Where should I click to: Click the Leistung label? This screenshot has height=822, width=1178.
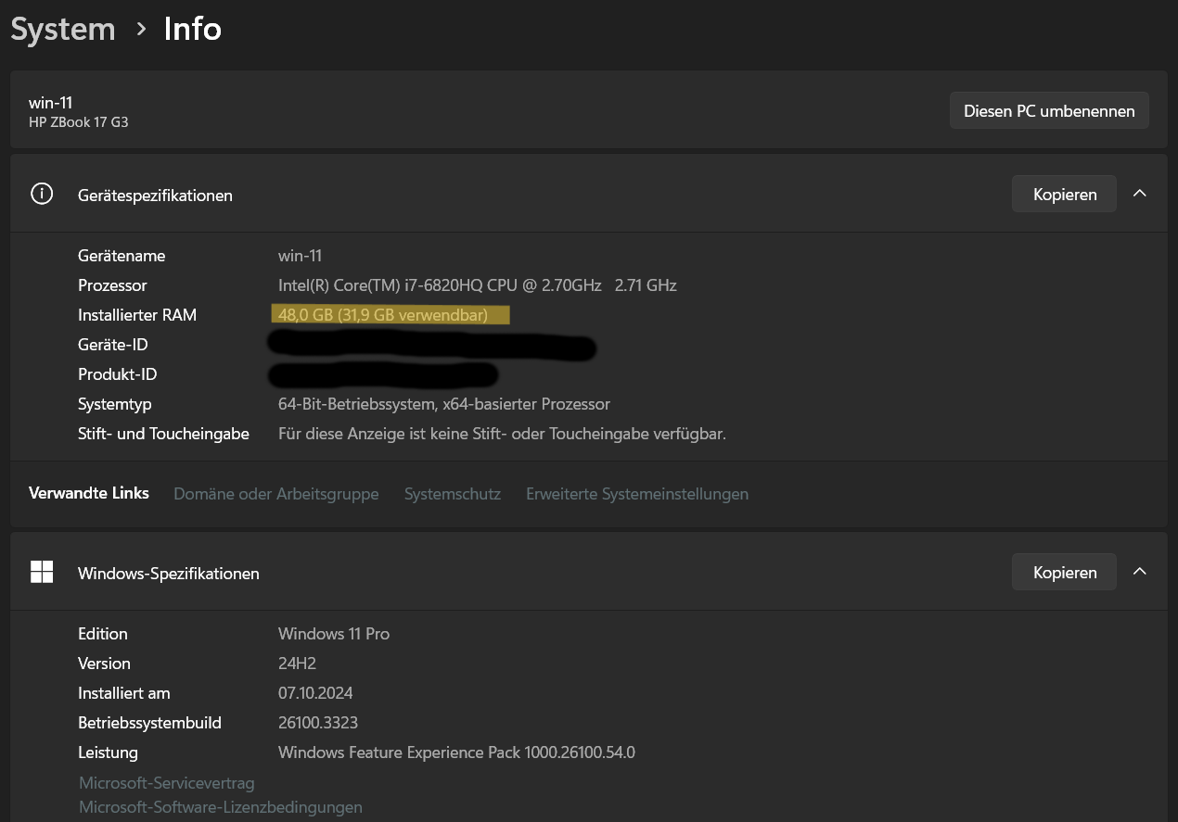click(x=108, y=752)
